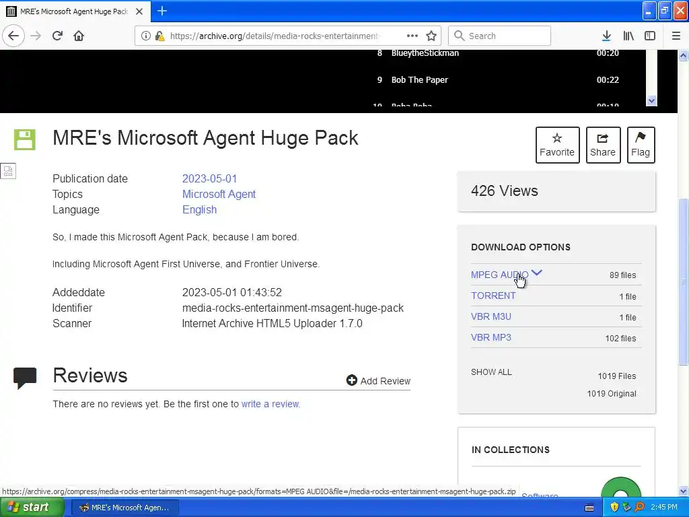This screenshot has height=517, width=689.
Task: Click the orange magnifier tray icon
Action: (639, 508)
